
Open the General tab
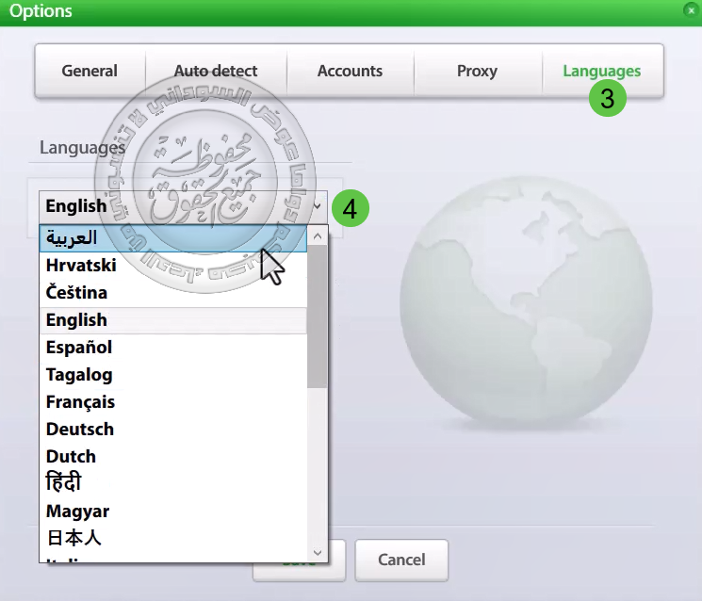click(x=90, y=71)
